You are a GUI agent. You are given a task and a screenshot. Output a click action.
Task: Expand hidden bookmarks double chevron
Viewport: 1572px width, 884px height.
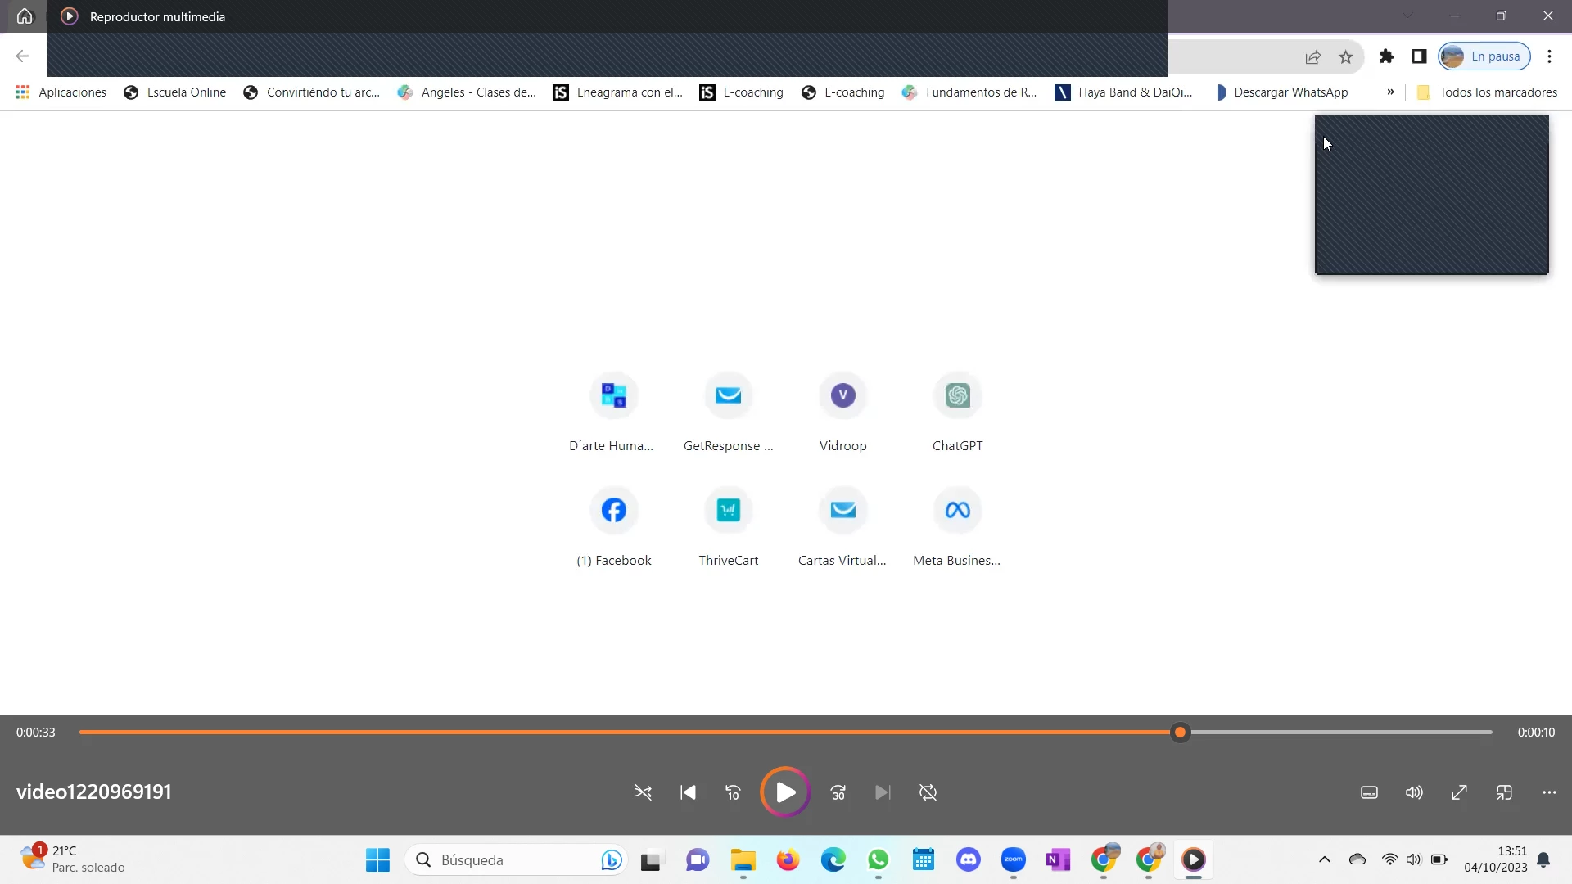1390,92
